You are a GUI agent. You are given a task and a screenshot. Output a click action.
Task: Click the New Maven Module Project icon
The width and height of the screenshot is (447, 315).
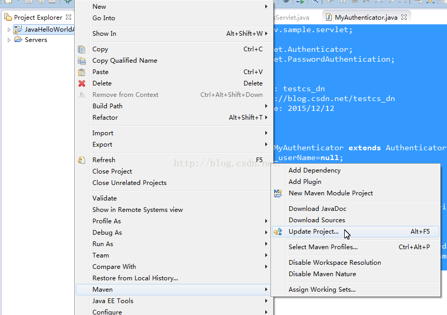[278, 193]
